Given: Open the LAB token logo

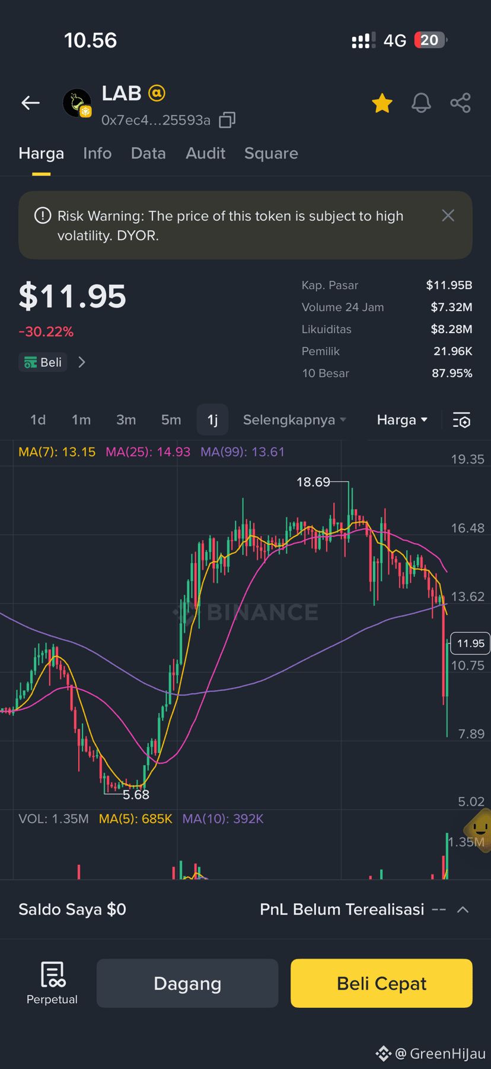Looking at the screenshot, I should click(x=77, y=103).
